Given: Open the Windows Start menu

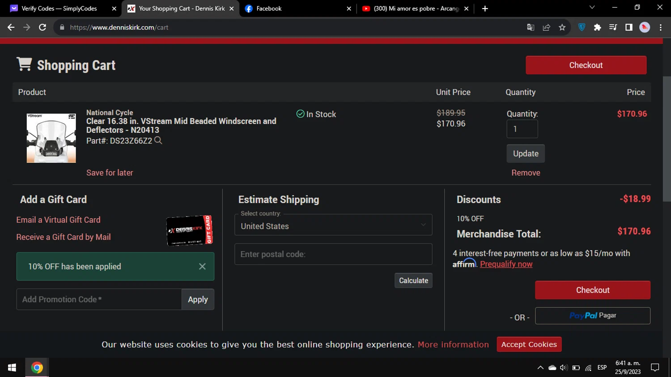Looking at the screenshot, I should pos(12,368).
